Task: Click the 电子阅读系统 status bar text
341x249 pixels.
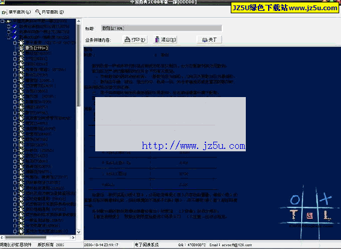Action: coord(146,245)
